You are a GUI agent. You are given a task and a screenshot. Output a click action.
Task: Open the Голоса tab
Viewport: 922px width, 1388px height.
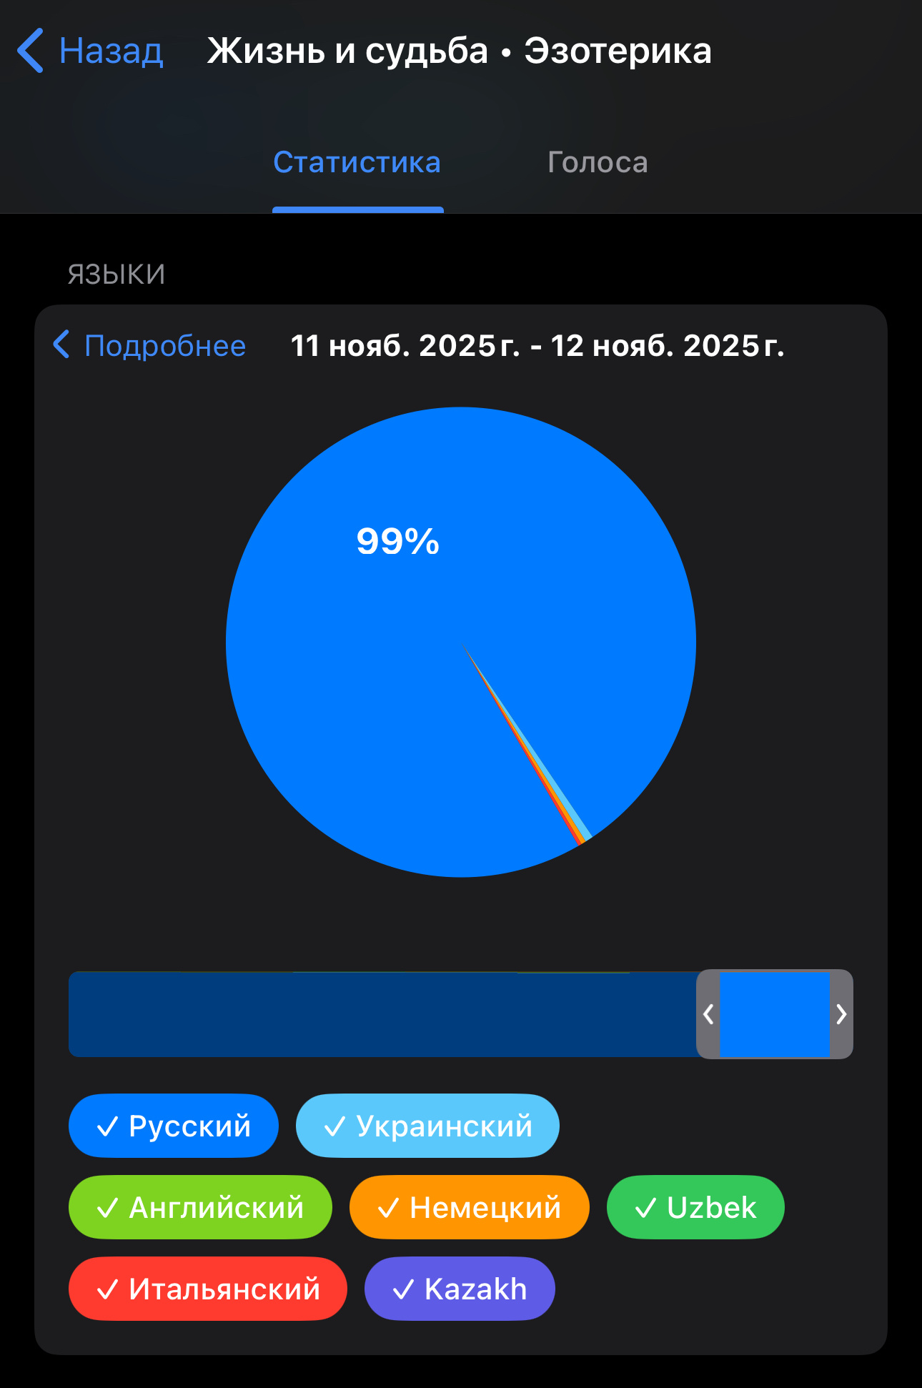click(598, 163)
